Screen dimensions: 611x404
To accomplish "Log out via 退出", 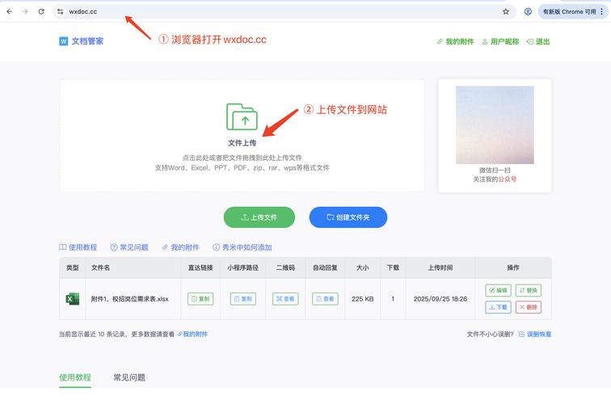I will click(x=538, y=41).
